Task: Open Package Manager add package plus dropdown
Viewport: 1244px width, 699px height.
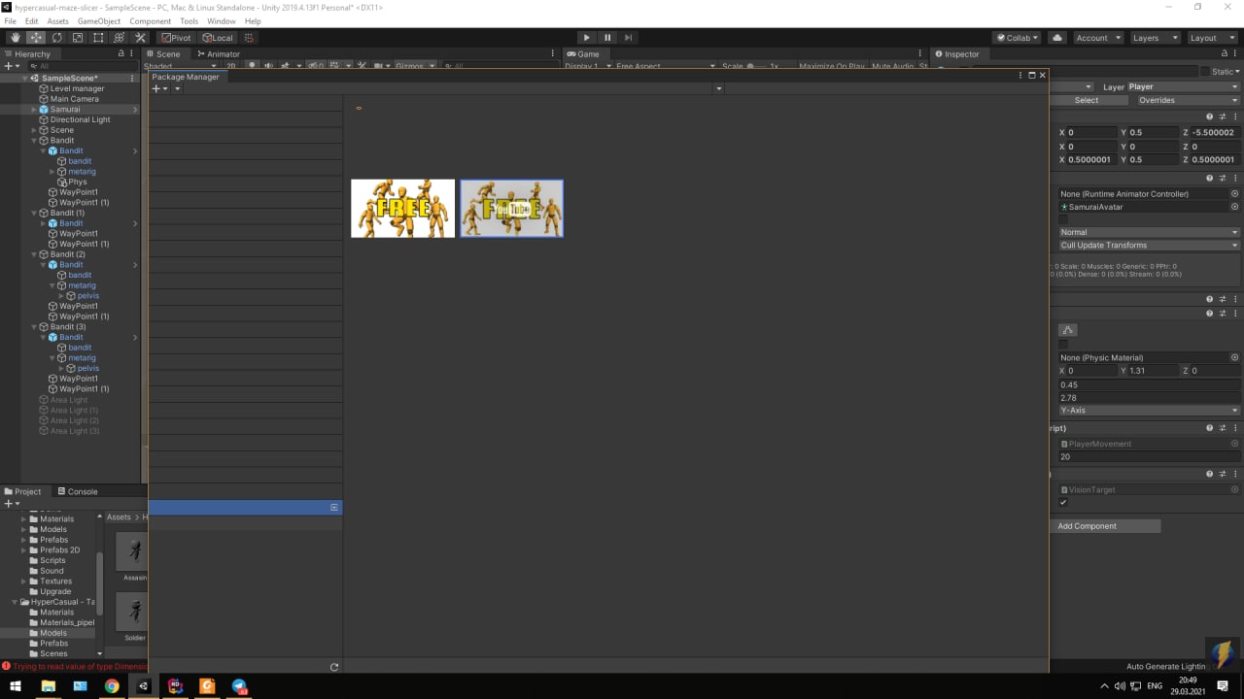Action: 159,88
